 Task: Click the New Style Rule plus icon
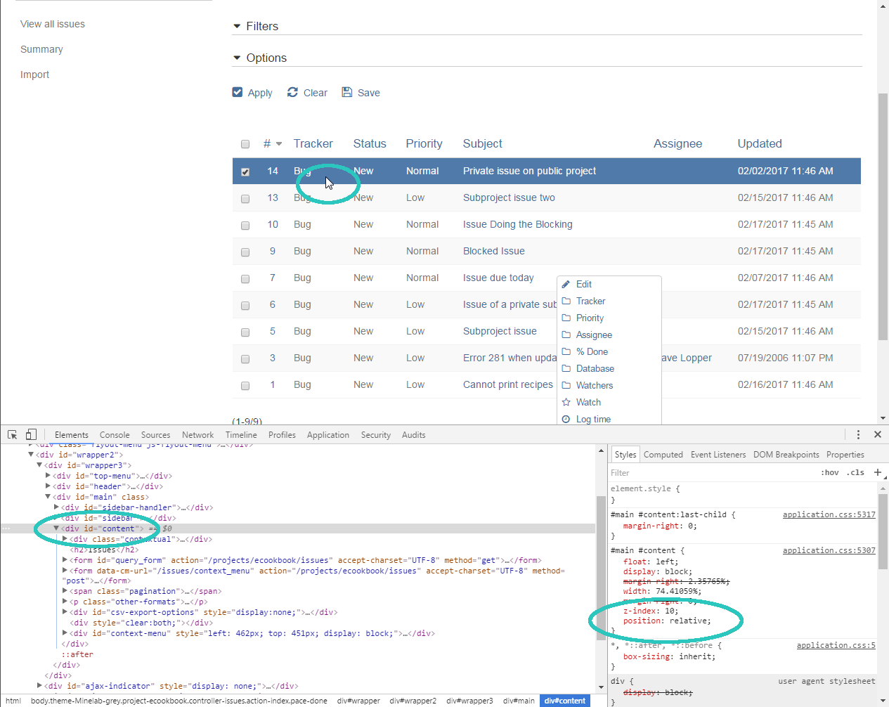coord(878,472)
